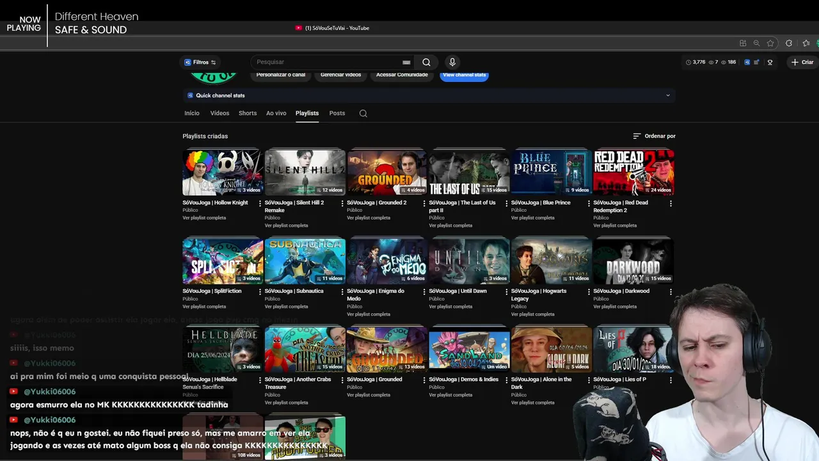Click 'SóVouJoga | Lies of P' playlist title

point(619,380)
